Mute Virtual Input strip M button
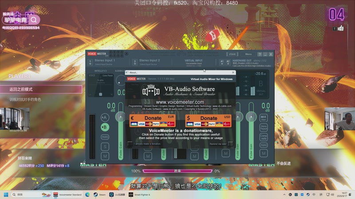Screen dimensions: 355x199 coord(194,156)
